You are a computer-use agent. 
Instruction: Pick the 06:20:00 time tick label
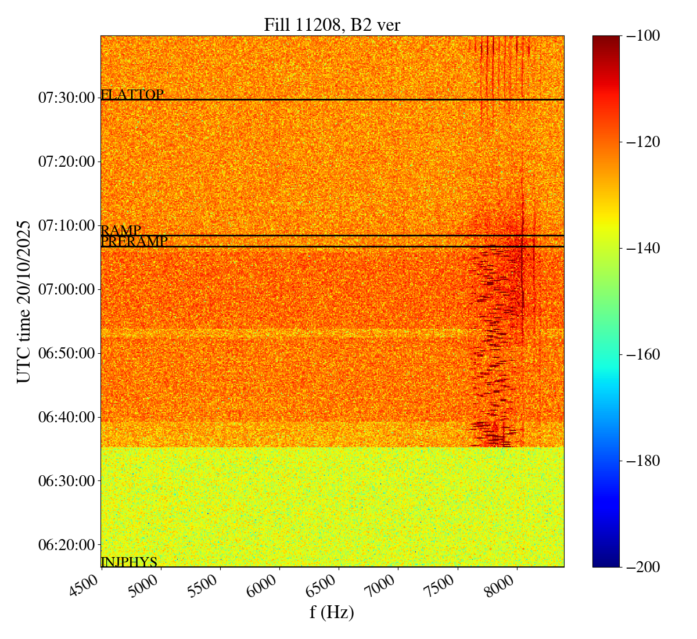[66, 545]
